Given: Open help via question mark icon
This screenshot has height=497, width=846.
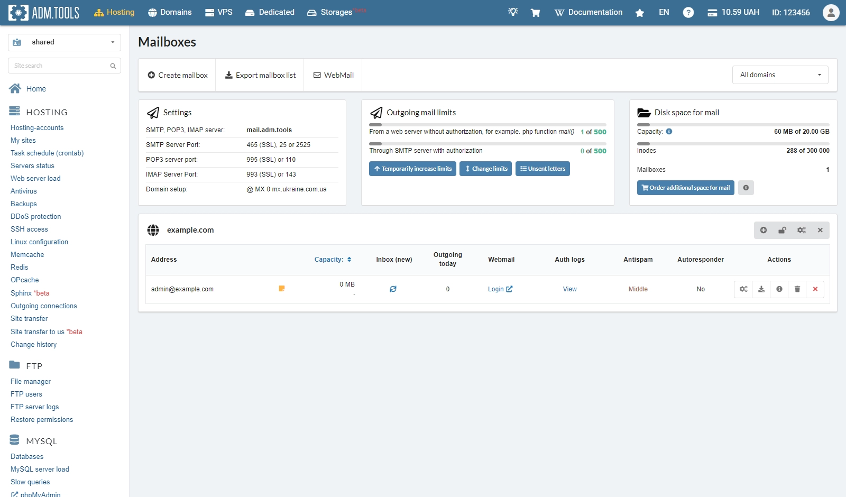Looking at the screenshot, I should 688,13.
